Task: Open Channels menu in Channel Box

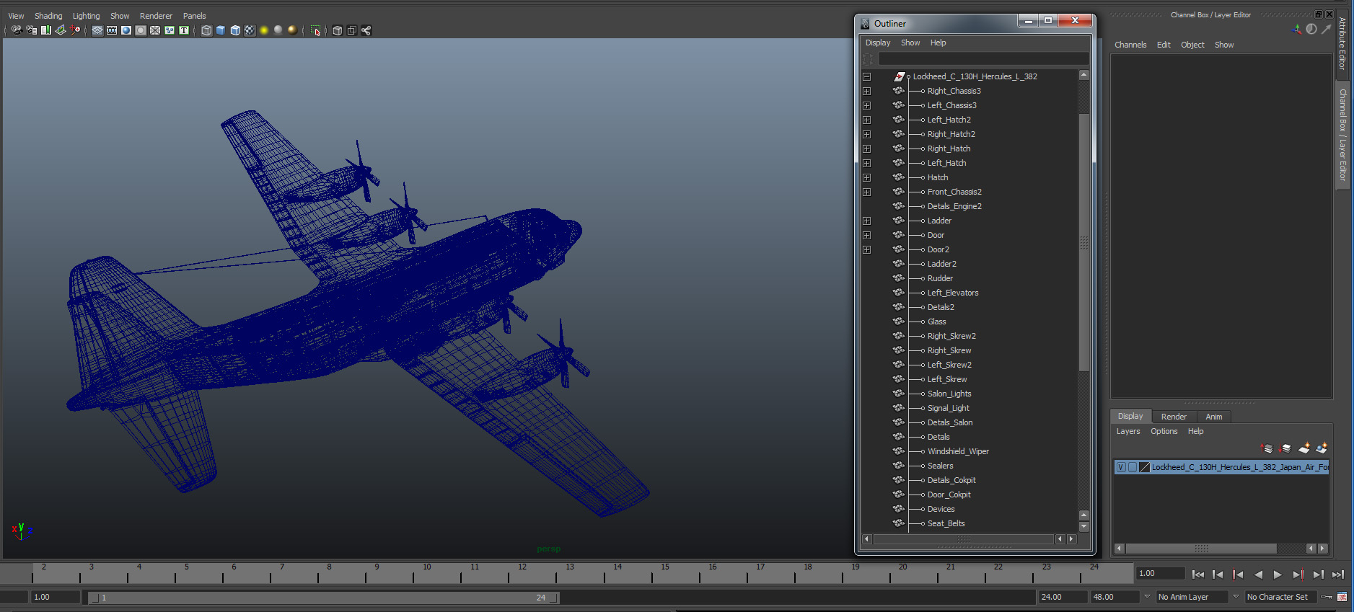Action: [1130, 45]
